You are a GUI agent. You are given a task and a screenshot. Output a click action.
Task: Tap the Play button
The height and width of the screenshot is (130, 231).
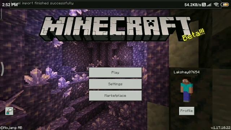point(115,72)
